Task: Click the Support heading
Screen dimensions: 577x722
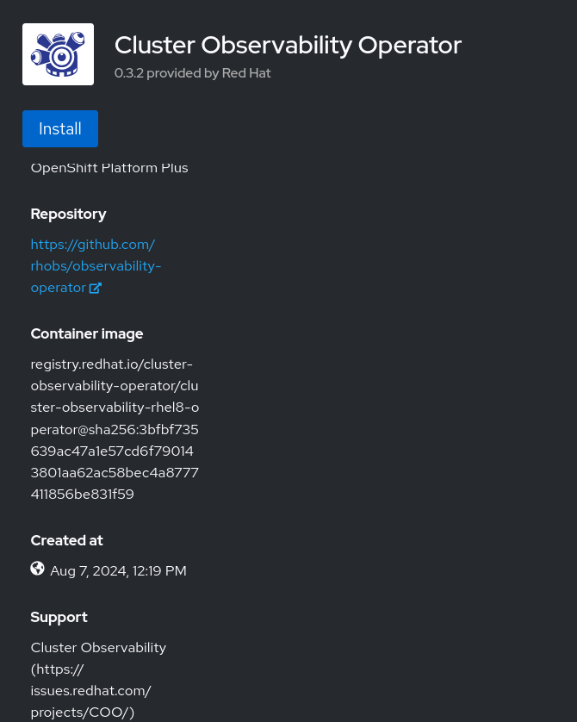Action: coord(59,618)
